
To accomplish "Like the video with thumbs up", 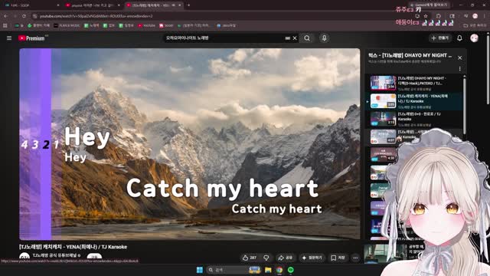I will coord(249,258).
